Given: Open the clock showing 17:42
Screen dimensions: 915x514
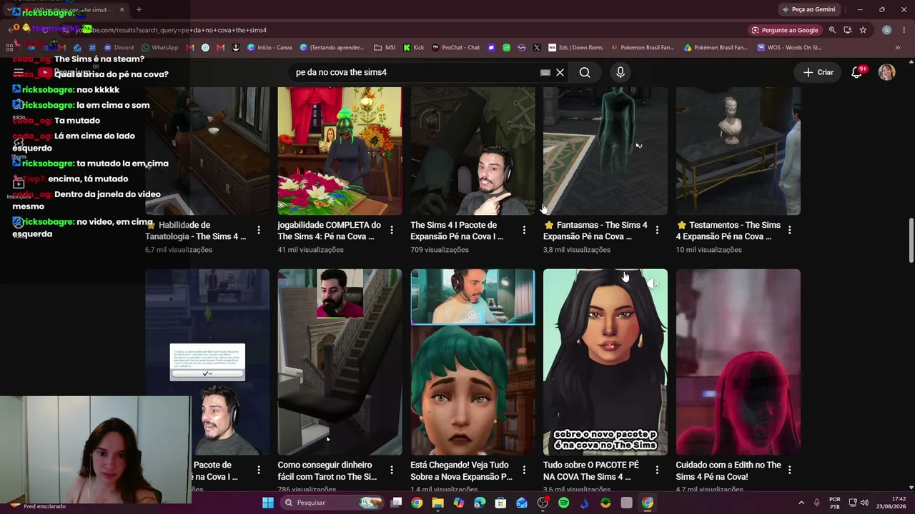Looking at the screenshot, I should (x=890, y=503).
